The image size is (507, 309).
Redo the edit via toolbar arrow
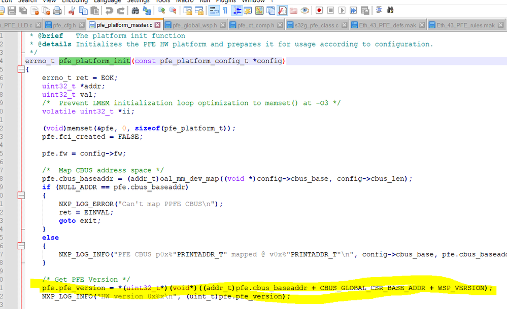coord(121,11)
